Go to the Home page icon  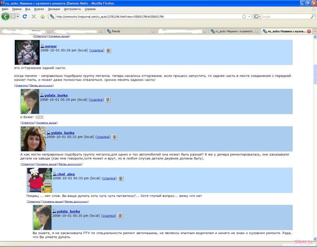tap(43, 16)
